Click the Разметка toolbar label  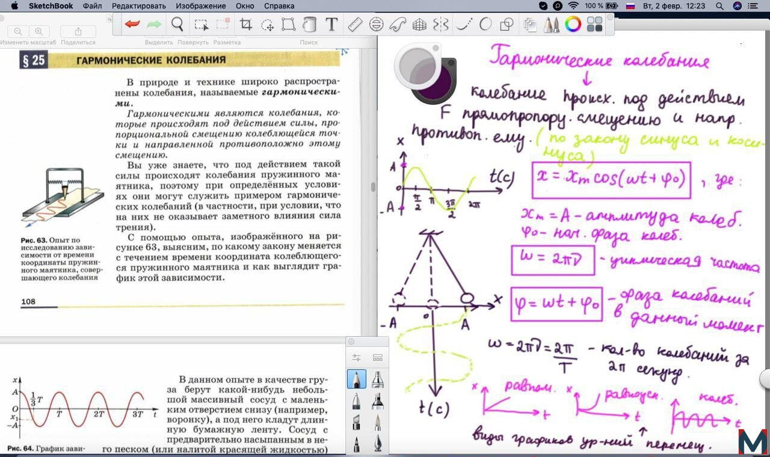point(227,43)
